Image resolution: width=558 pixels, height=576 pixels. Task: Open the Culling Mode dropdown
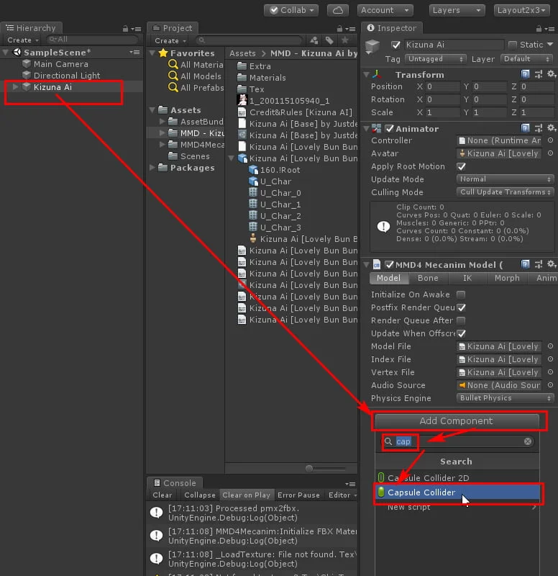click(x=506, y=192)
